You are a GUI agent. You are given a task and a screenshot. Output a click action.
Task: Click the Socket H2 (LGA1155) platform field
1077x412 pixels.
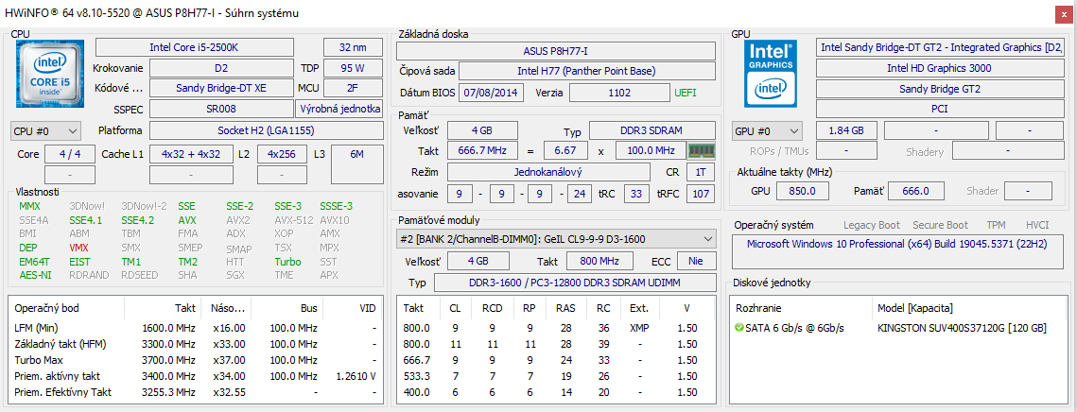coord(267,130)
